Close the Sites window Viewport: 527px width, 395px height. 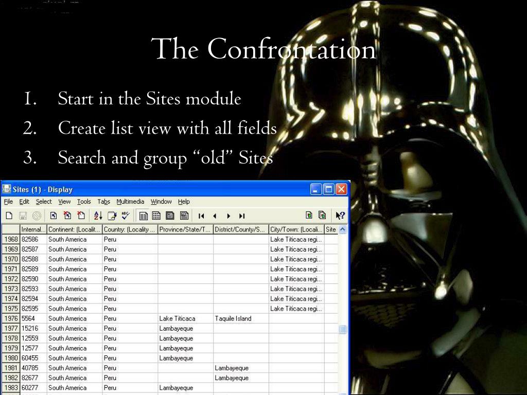[341, 189]
